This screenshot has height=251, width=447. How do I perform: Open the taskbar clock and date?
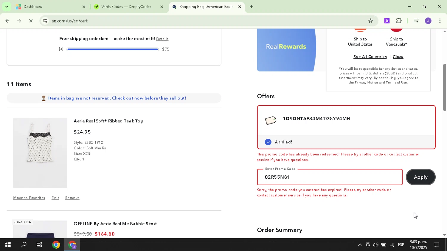(x=418, y=245)
